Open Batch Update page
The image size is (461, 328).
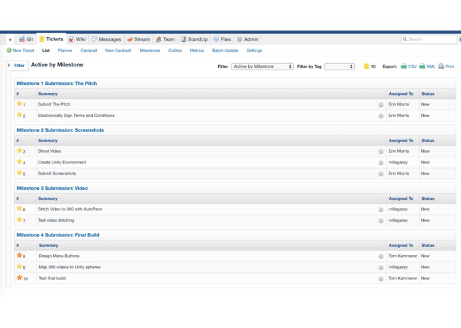pos(226,50)
